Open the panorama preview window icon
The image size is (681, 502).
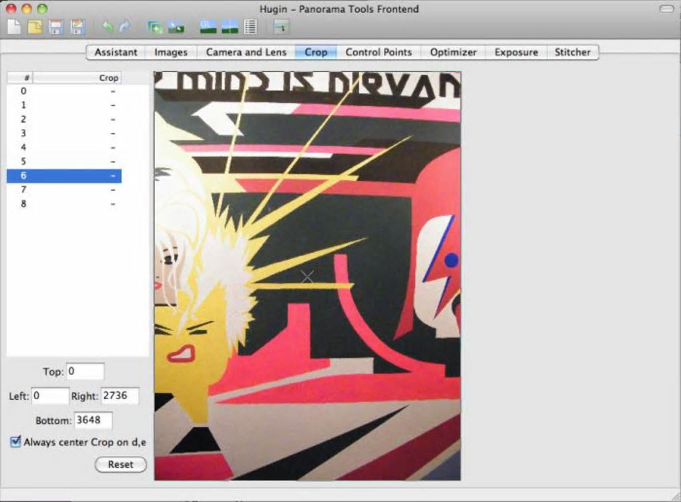[x=230, y=27]
